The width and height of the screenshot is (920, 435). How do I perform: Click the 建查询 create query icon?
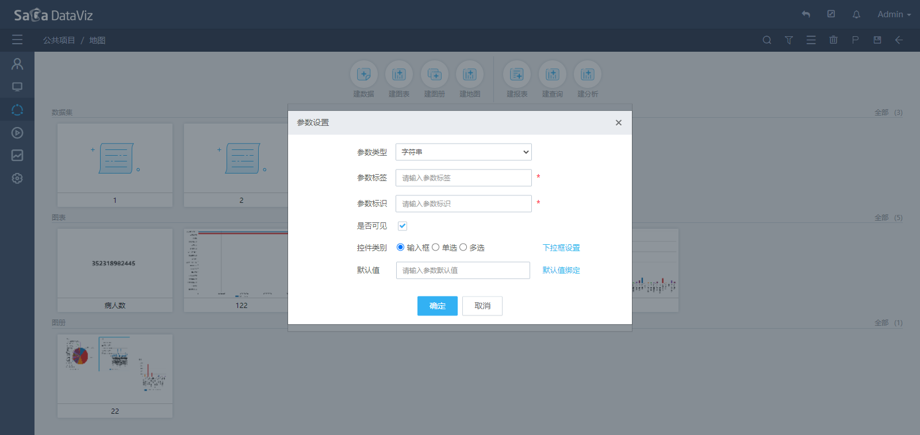553,74
